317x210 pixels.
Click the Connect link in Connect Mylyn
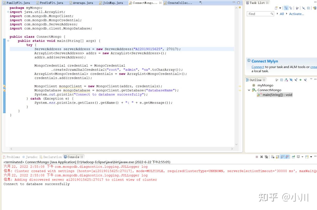(258, 67)
